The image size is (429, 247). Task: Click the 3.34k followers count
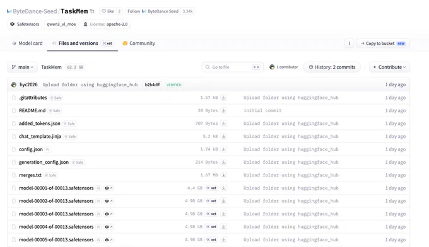(x=188, y=11)
